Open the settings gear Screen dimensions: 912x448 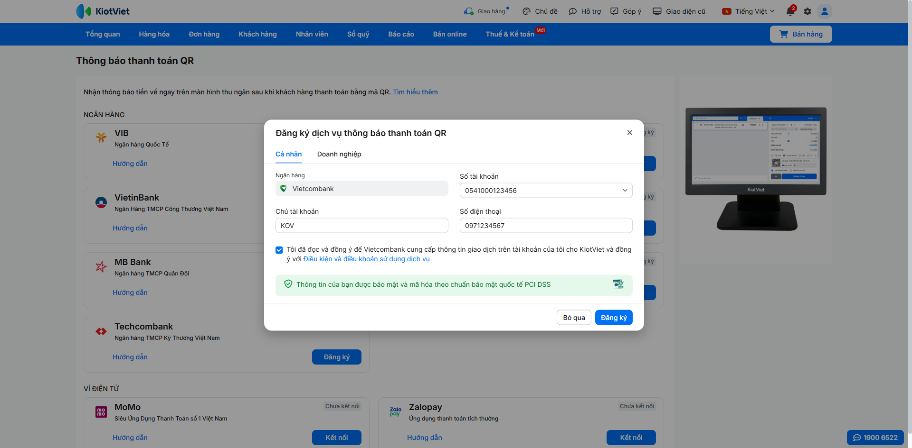pos(807,11)
